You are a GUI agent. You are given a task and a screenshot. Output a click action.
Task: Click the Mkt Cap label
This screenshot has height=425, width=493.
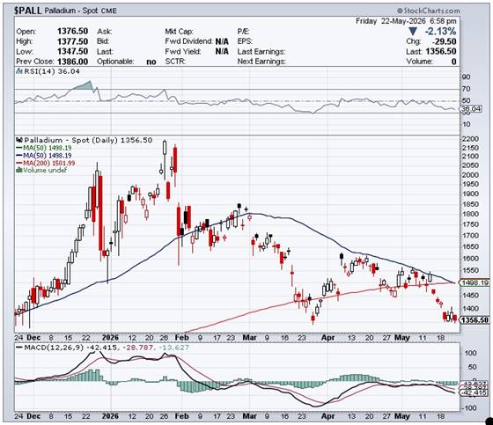tap(179, 31)
